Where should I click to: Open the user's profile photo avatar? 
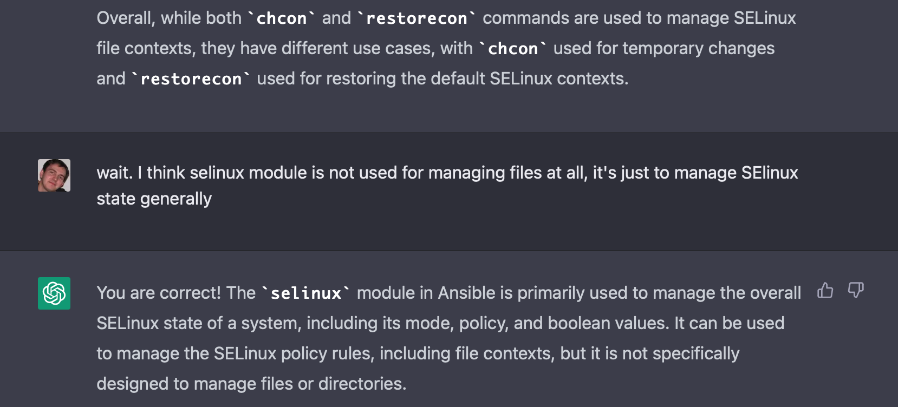pos(54,175)
